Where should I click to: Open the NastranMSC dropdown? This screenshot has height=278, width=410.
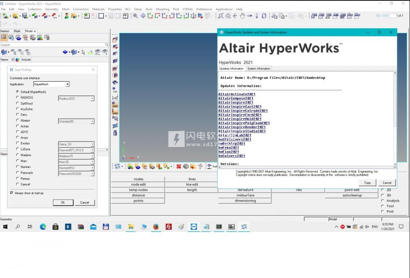coord(76,168)
